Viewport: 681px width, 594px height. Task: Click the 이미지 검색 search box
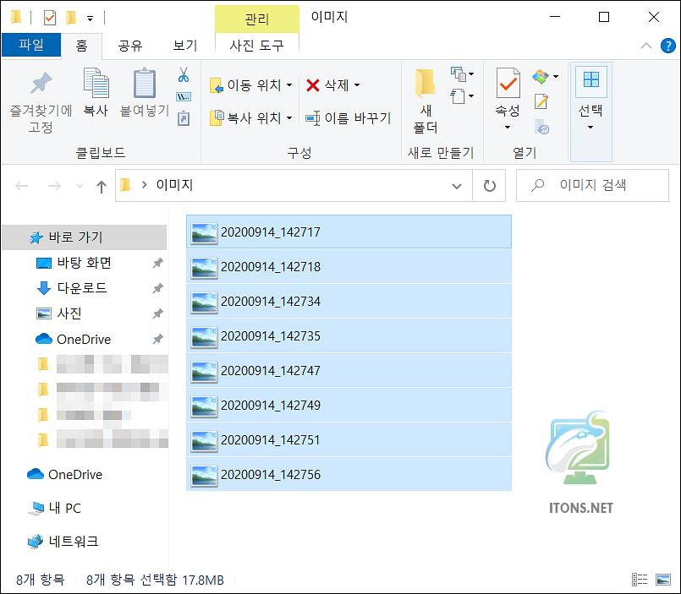[x=592, y=186]
